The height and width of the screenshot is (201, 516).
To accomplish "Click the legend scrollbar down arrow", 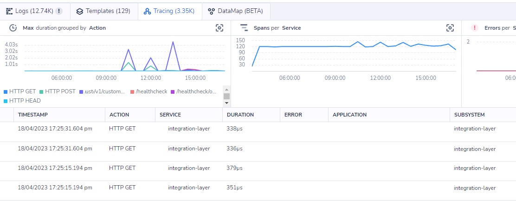I will click(226, 103).
